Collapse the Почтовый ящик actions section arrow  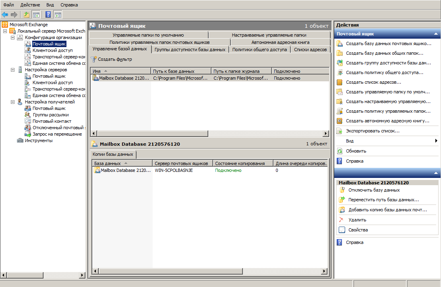click(436, 34)
